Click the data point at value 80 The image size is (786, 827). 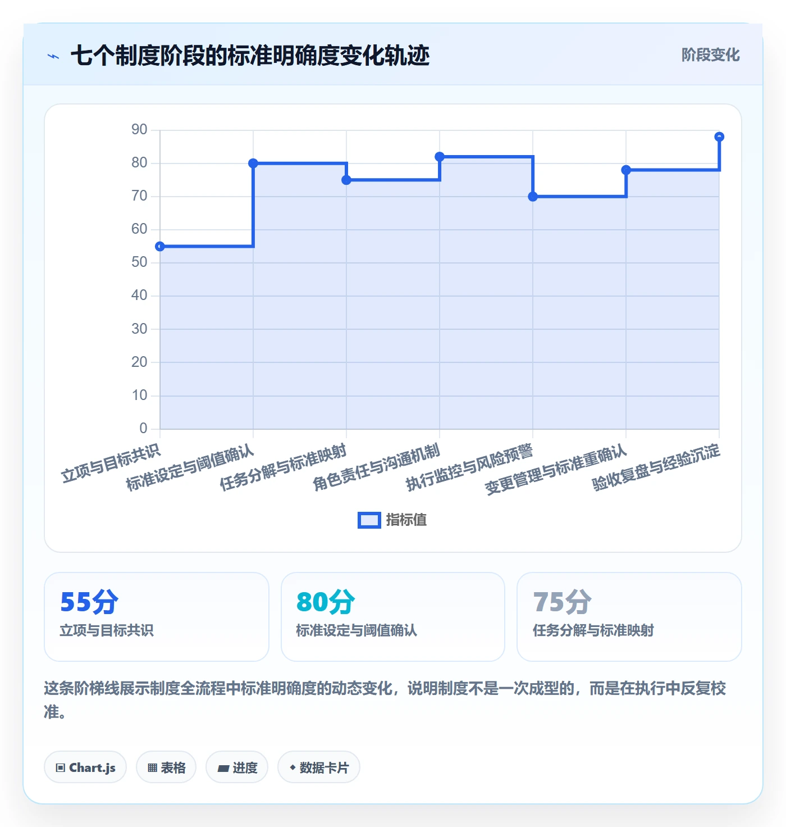point(253,163)
